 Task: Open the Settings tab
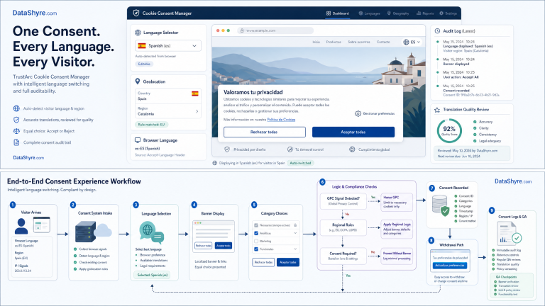[x=448, y=13]
